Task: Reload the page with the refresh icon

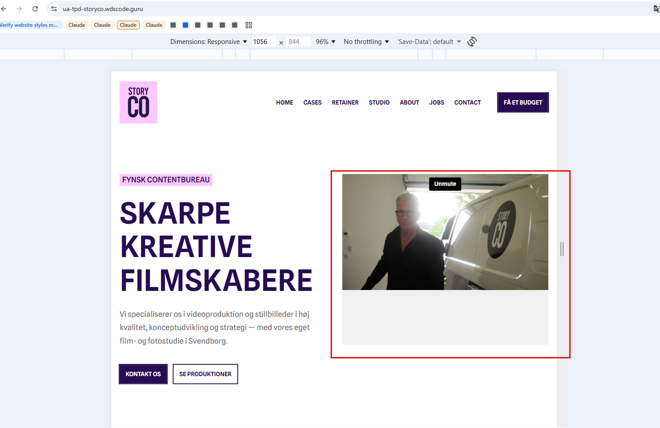Action: coord(35,9)
